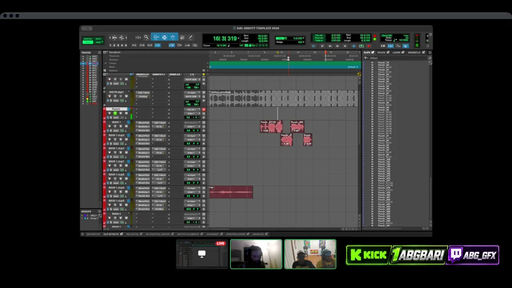The width and height of the screenshot is (512, 288).
Task: Open the MELODYNE bottom tab
Action: 132,234
